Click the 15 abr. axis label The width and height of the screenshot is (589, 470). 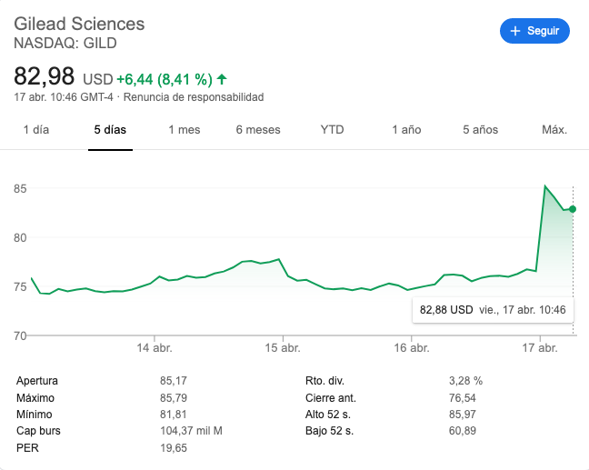click(x=283, y=348)
